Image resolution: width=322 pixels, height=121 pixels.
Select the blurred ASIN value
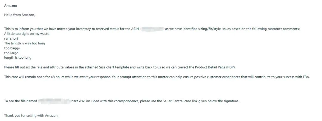click(x=153, y=29)
